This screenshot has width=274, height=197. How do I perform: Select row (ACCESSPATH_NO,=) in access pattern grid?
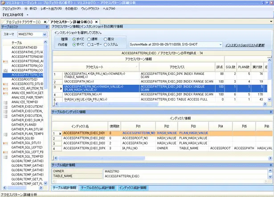(160, 82)
